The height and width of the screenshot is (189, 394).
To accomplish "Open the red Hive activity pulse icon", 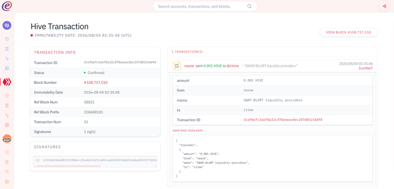I will pos(7,115).
